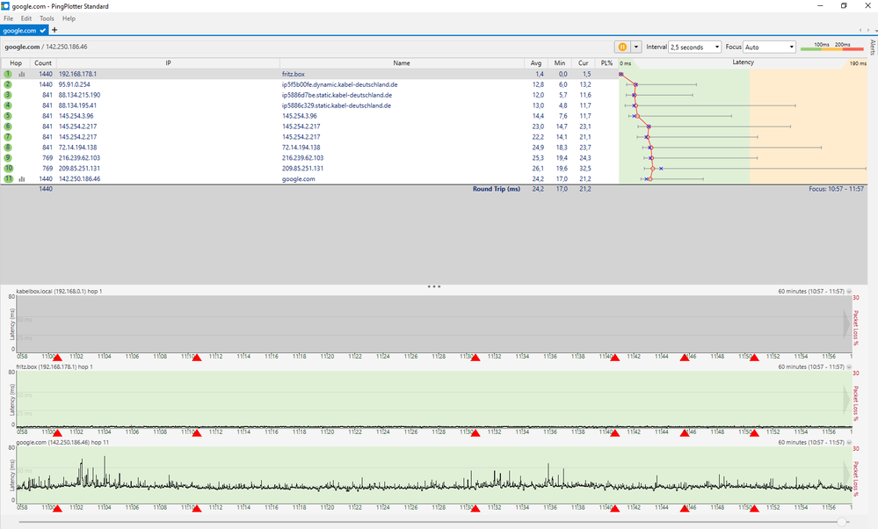Expand the Interval 2,5 seconds dropdown
878x529 pixels.
(x=694, y=47)
